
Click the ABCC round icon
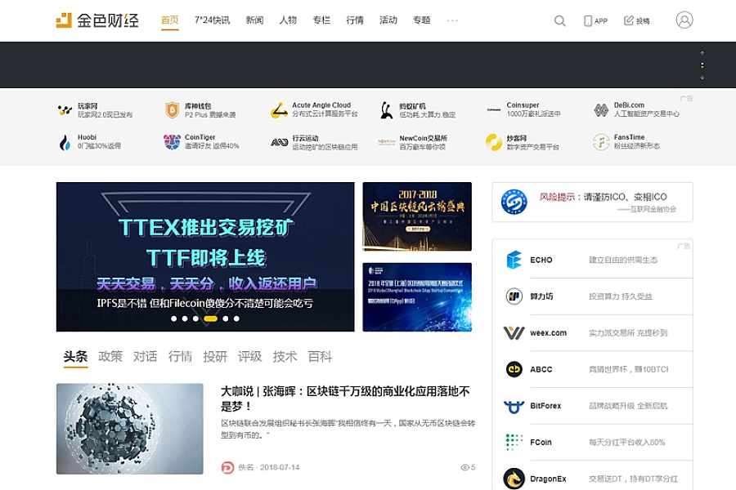(514, 369)
